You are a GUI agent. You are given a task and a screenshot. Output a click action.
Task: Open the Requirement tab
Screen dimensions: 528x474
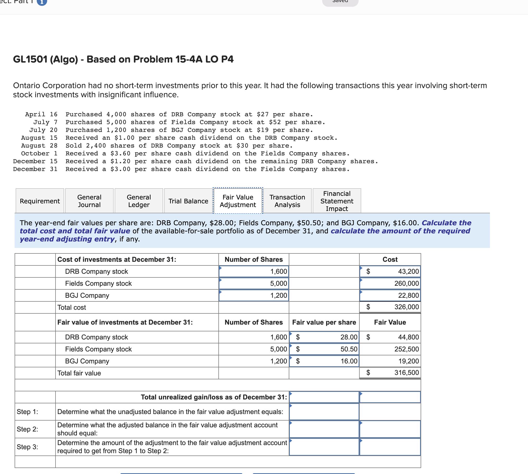40,201
